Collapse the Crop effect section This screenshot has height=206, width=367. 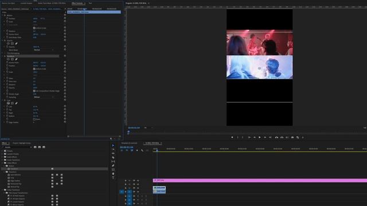click(x=2, y=100)
